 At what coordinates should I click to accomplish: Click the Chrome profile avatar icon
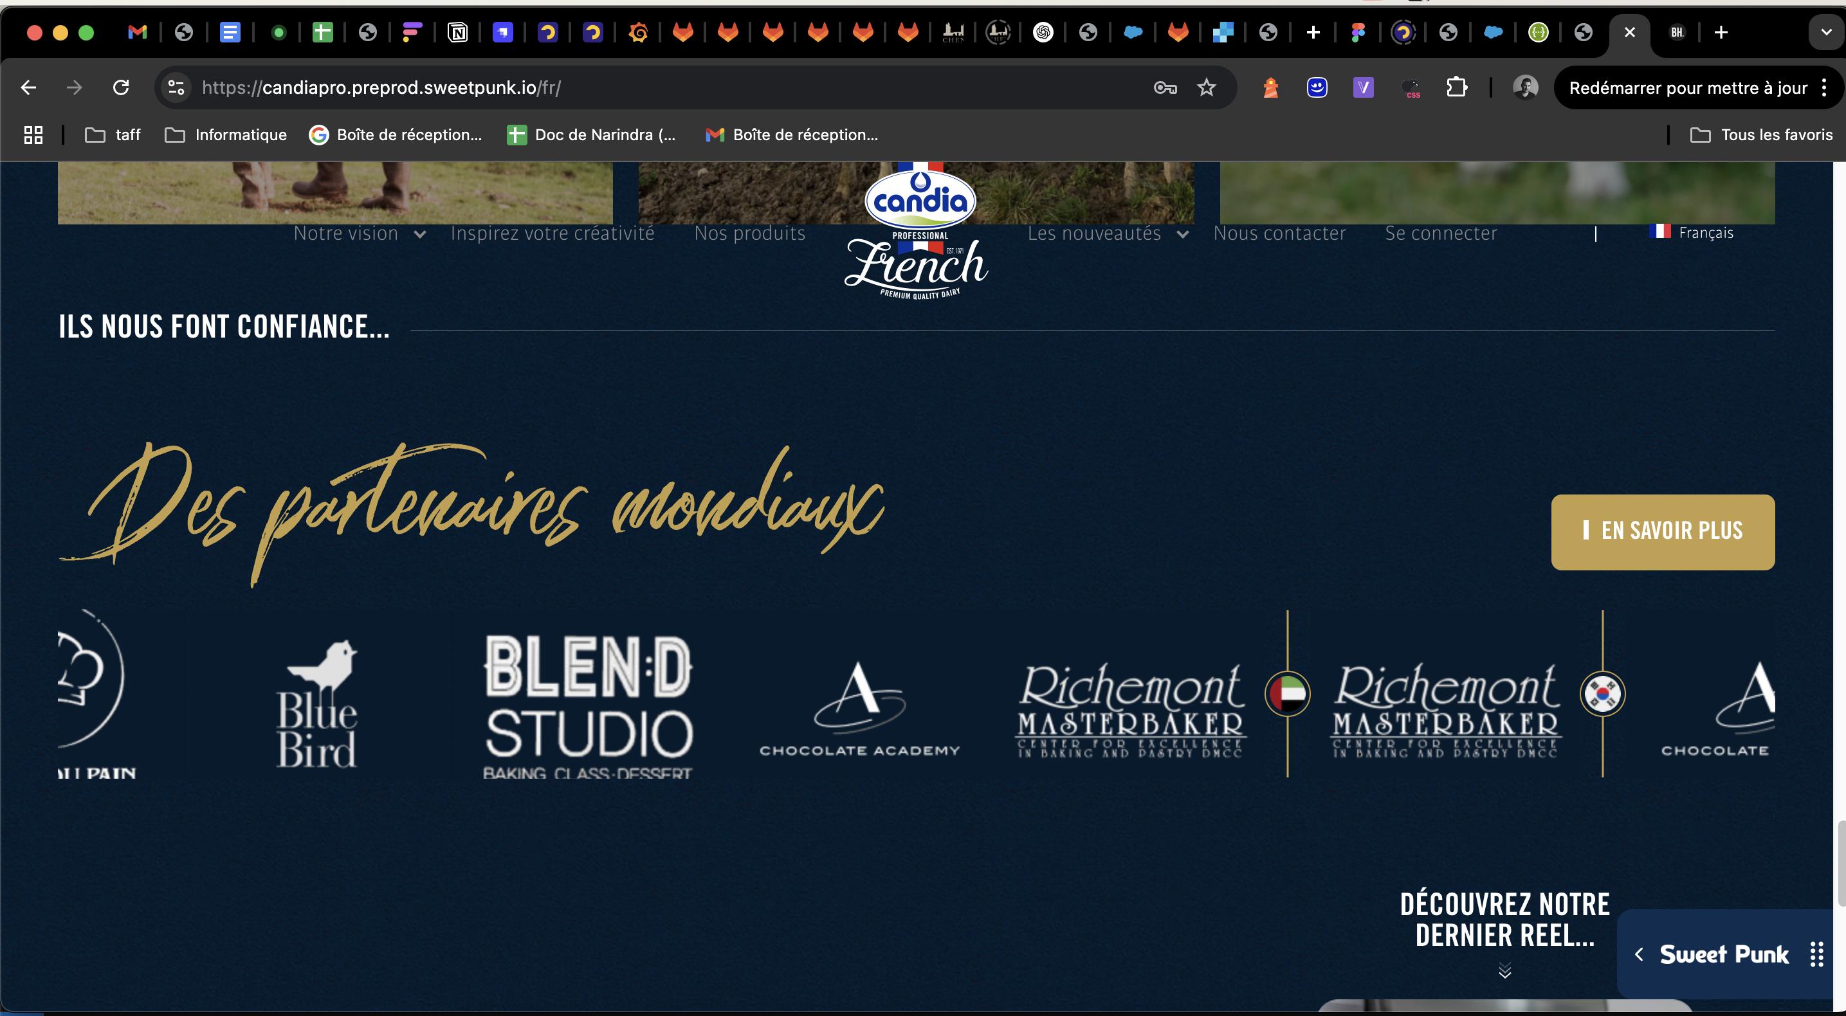coord(1525,87)
